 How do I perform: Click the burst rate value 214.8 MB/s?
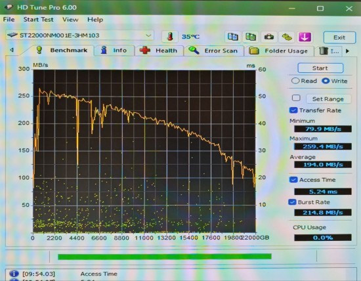pos(323,212)
